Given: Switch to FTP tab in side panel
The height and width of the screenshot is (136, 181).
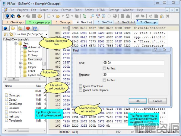Looking at the screenshot, I should click(x=20, y=28).
